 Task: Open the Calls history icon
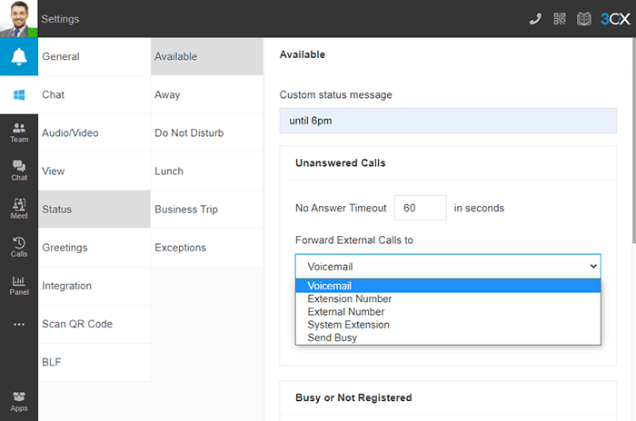click(19, 247)
